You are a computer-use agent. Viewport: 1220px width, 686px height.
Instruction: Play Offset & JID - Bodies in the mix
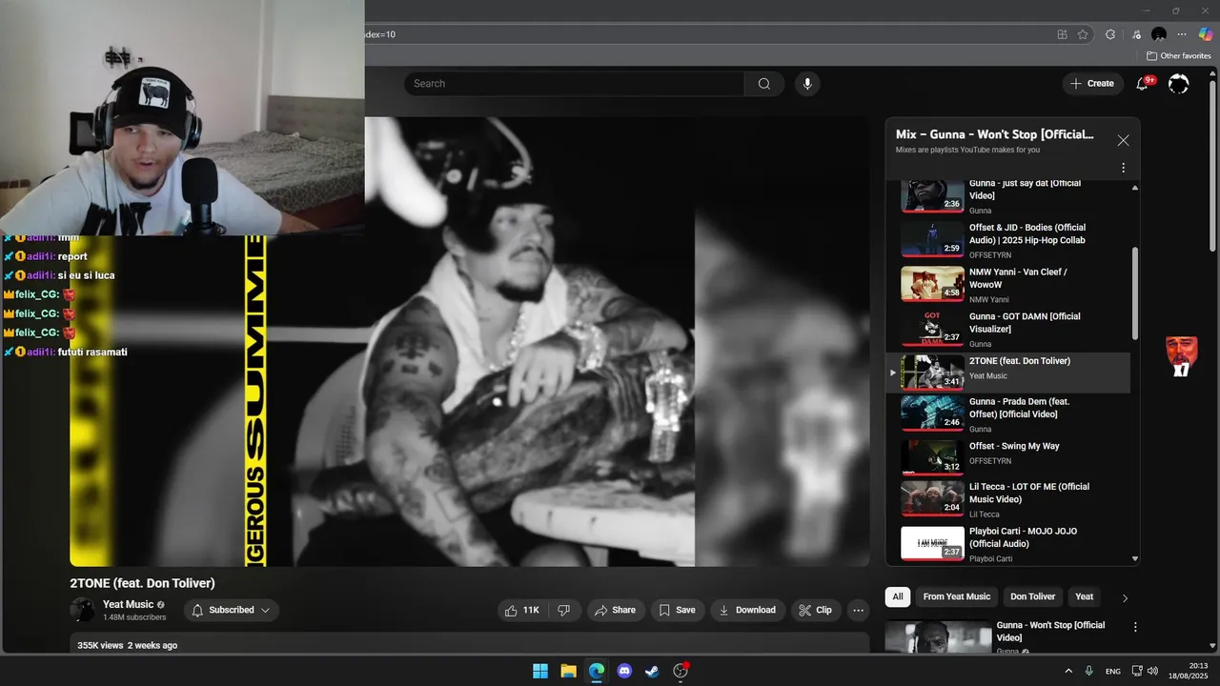click(1008, 241)
